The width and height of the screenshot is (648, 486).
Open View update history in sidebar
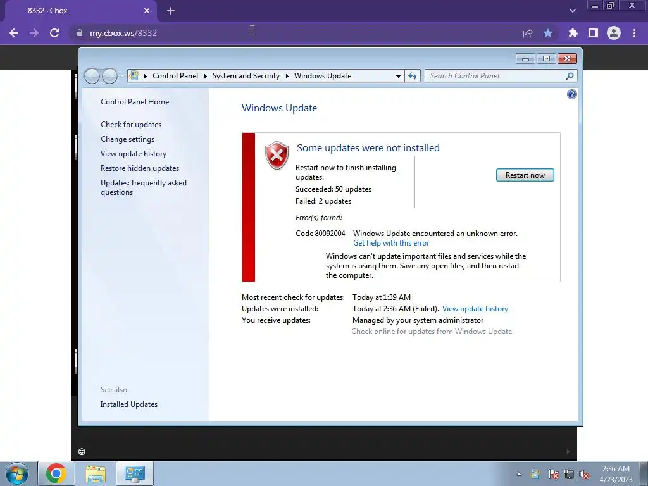pos(134,154)
